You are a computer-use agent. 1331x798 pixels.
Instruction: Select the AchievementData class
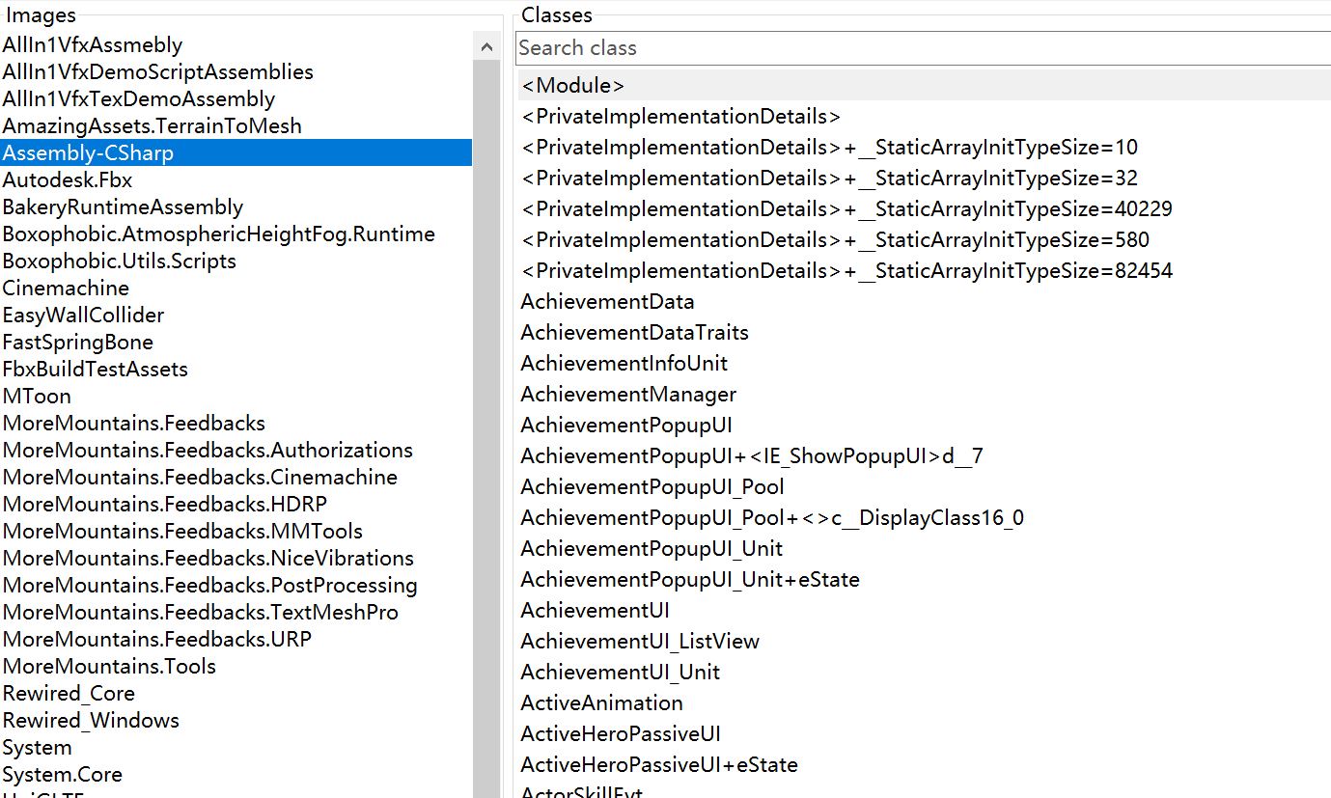(x=925, y=301)
